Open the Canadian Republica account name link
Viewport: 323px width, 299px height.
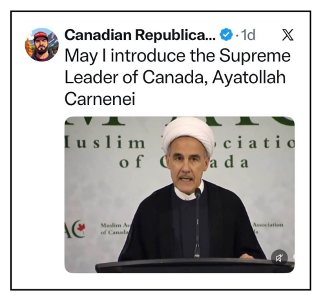[x=140, y=35]
